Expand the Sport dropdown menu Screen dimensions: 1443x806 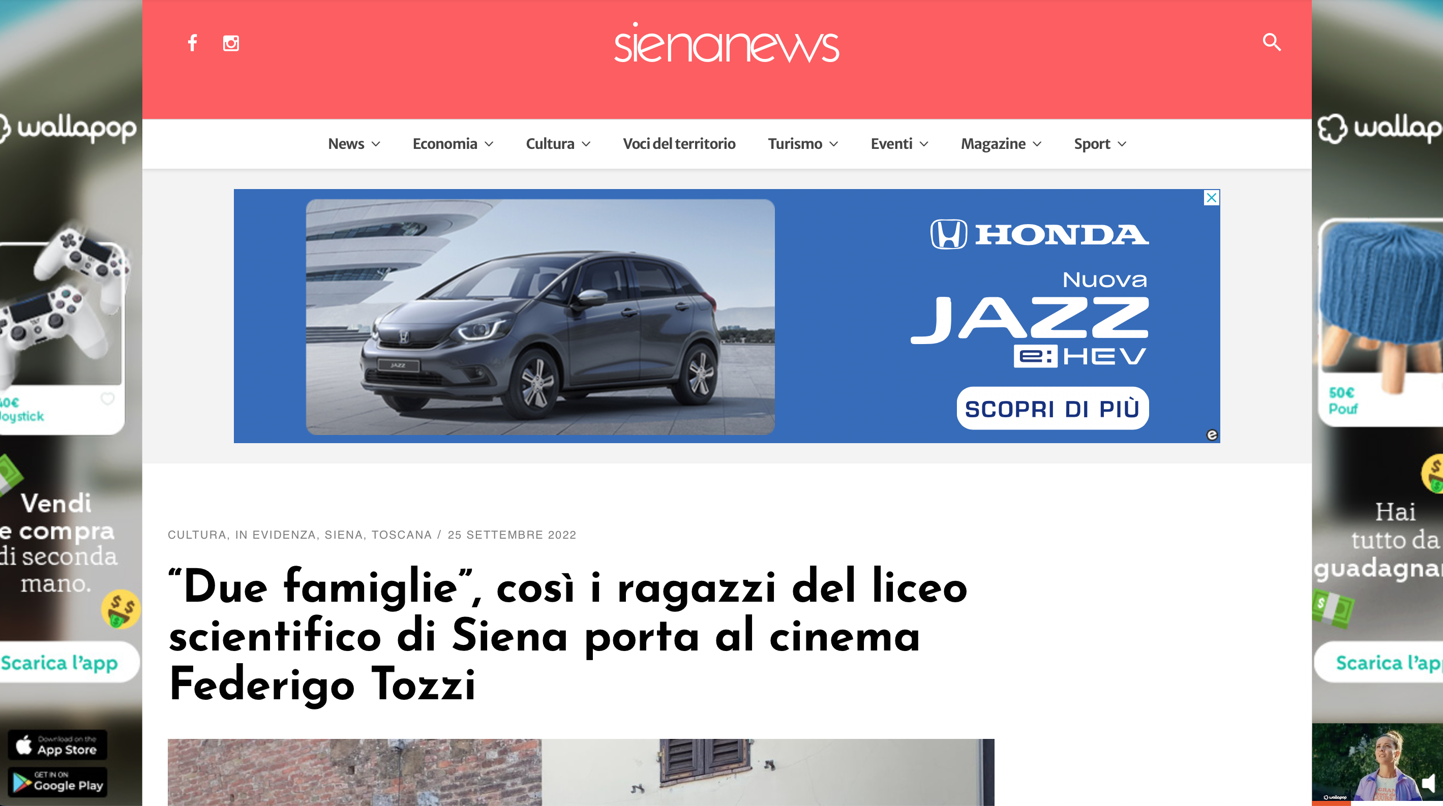(1100, 144)
